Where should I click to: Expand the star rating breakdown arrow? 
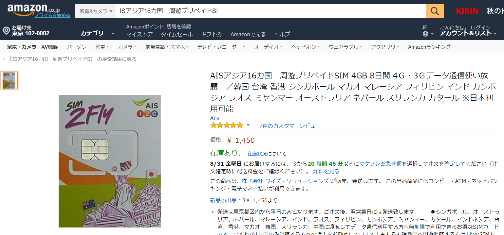point(248,125)
